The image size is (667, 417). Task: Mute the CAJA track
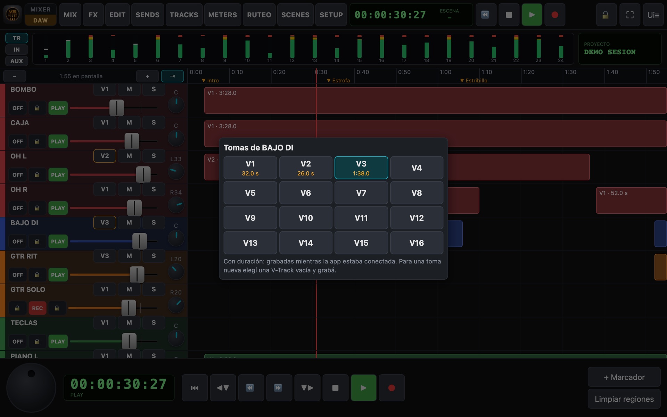(x=129, y=122)
